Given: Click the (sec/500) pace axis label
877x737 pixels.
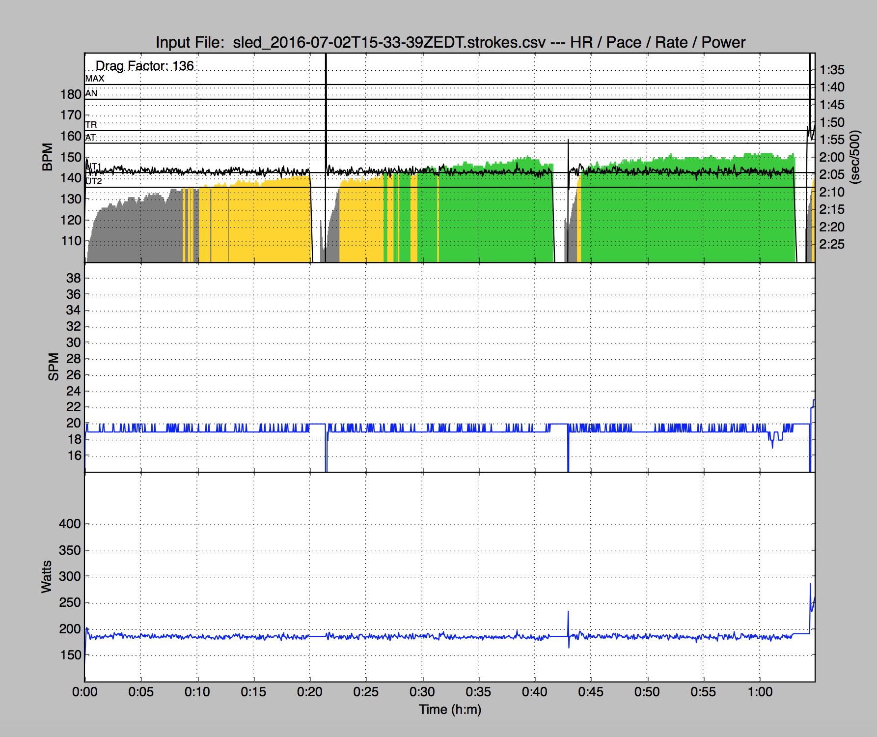Looking at the screenshot, I should click(x=855, y=157).
